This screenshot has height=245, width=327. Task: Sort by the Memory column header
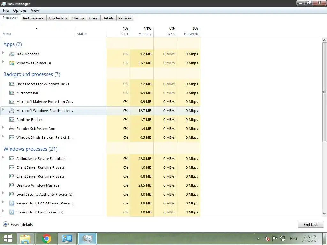(142, 32)
